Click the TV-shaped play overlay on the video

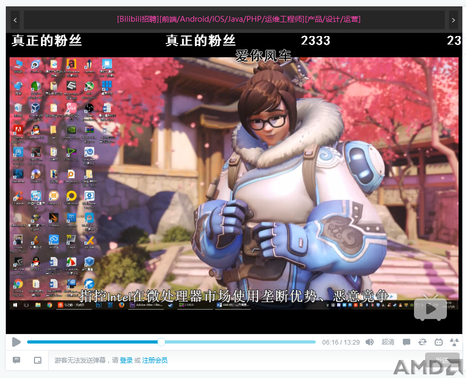(x=430, y=308)
